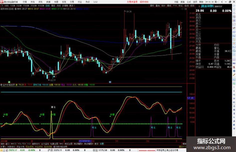
Task: Open 设置 in indicator tab bar
Action: (102, 144)
